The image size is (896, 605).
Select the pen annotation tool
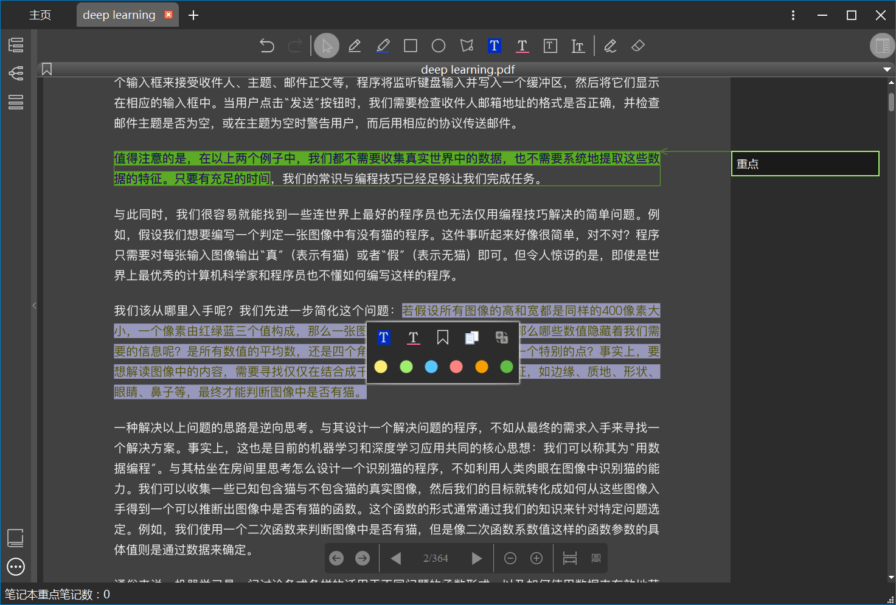[355, 46]
